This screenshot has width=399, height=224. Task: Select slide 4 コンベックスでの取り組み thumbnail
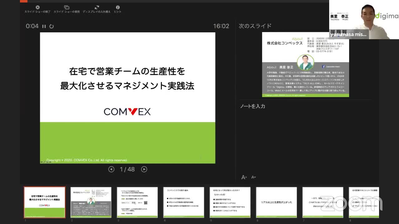pyautogui.click(x=184, y=202)
